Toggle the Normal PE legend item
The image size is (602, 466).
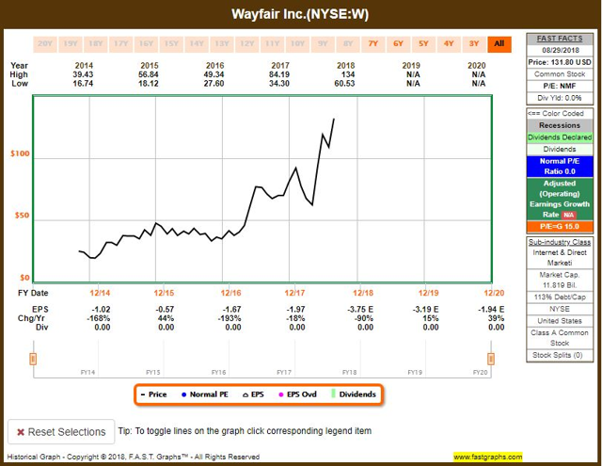[x=205, y=394]
